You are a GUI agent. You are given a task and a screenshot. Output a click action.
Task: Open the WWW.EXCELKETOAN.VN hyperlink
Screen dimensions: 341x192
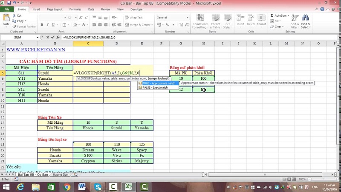coord(33,49)
